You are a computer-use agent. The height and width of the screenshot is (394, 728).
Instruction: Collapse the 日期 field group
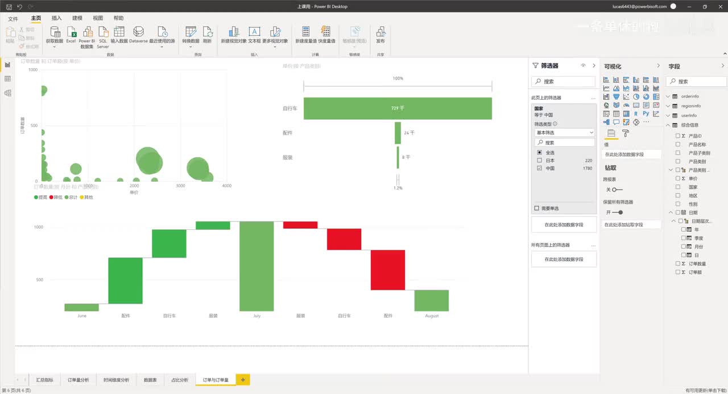[x=670, y=212]
